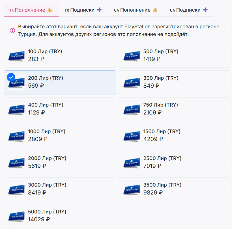Select the 5000 Лир (TRY) option

pos(60,216)
